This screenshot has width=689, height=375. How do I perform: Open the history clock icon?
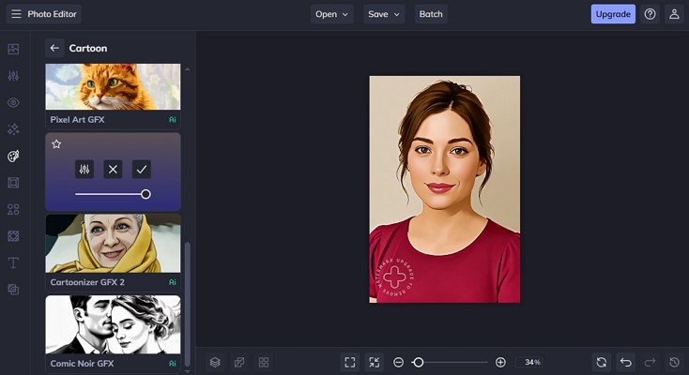674,362
